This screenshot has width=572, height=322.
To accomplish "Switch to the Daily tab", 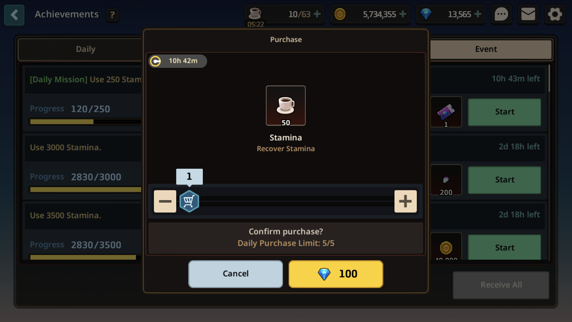I will tap(85, 49).
